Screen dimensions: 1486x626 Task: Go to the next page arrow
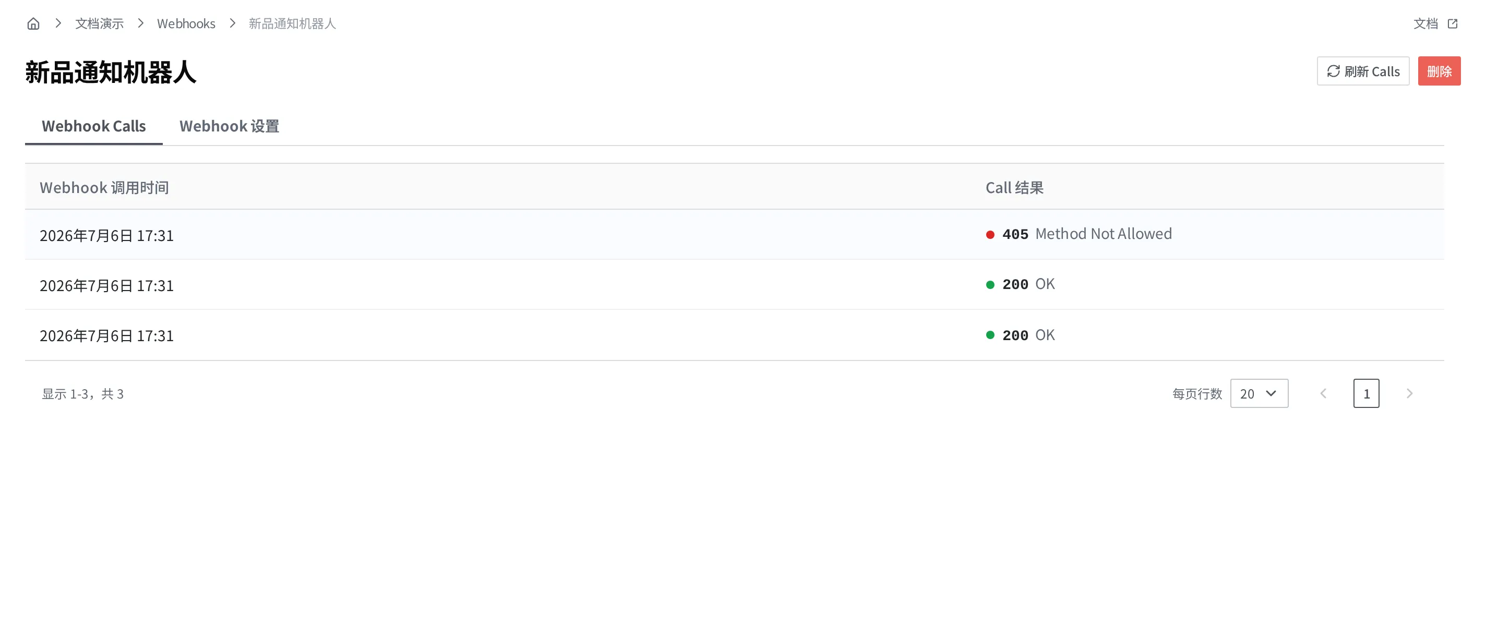[1409, 393]
